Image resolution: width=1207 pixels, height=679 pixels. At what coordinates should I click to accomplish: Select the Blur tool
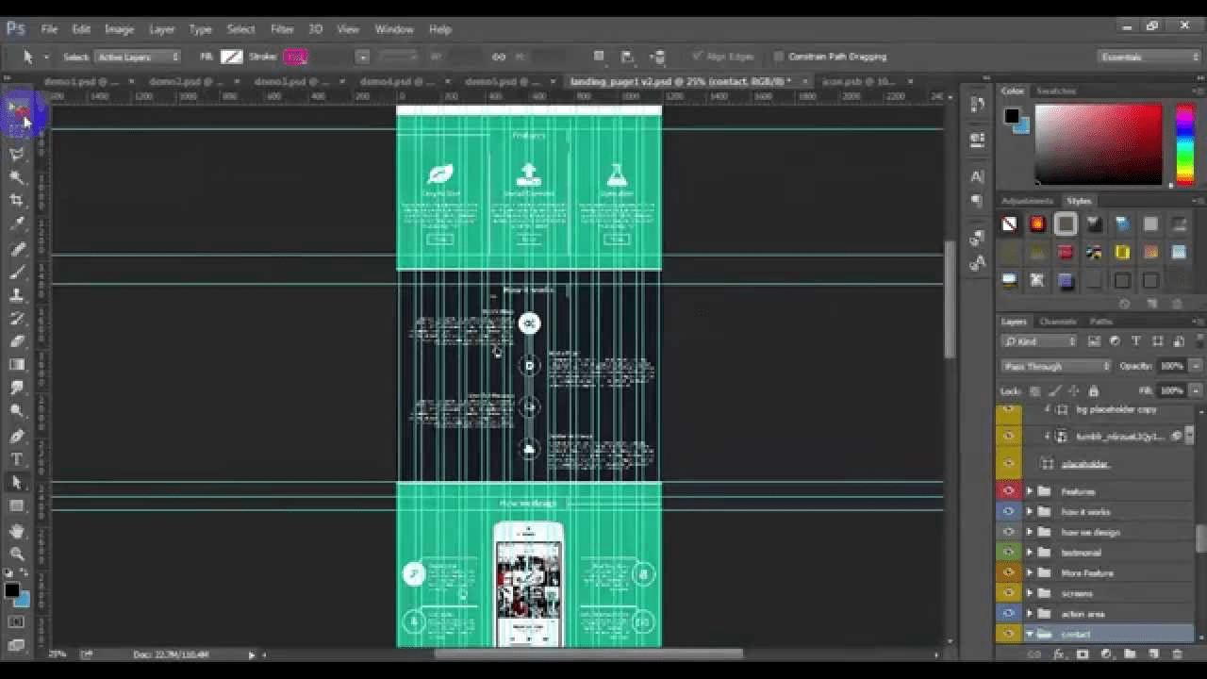16,388
